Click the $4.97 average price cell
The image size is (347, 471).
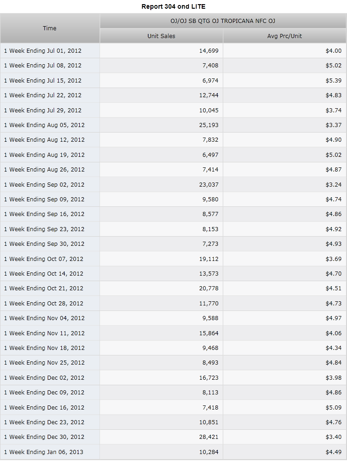[334, 318]
